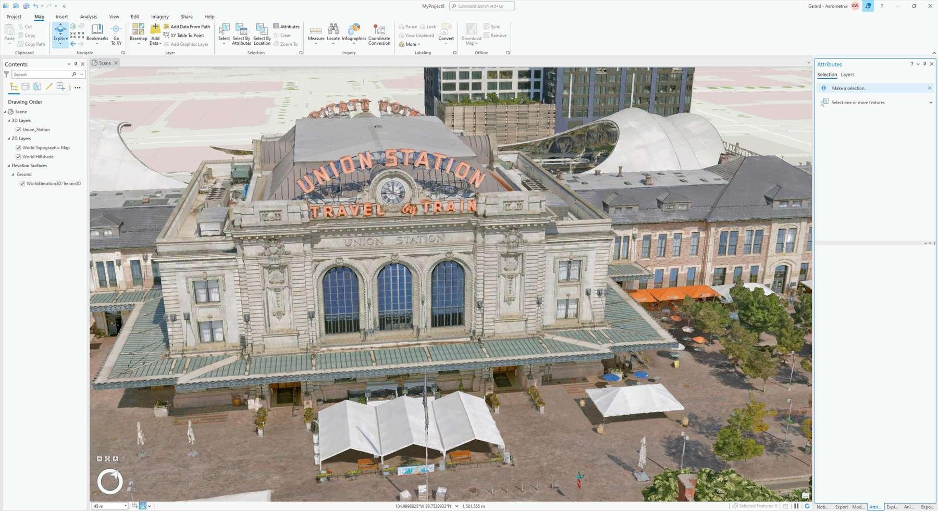Click the Drawing Order heading text

pyautogui.click(x=25, y=102)
